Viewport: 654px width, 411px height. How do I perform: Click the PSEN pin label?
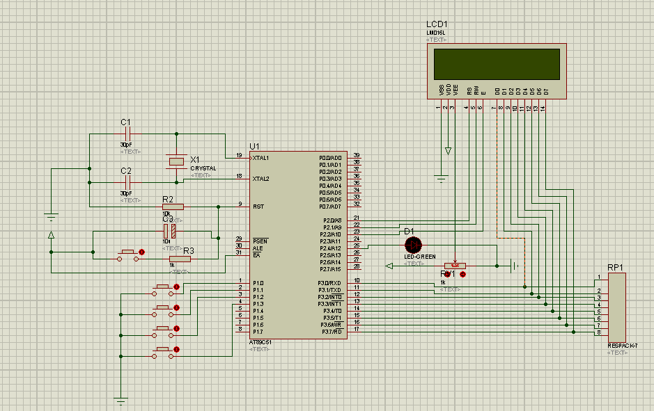pyautogui.click(x=260, y=241)
